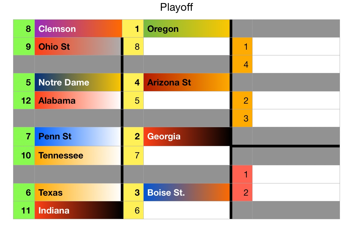This screenshot has height=229, width=348.
Task: Click the Ohio St cell
Action: [78, 46]
